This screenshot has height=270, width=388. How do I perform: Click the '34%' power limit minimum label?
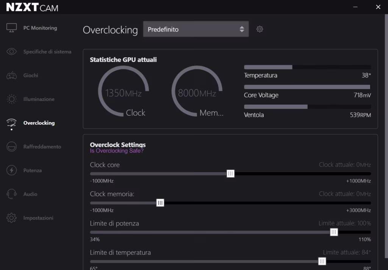coord(95,240)
